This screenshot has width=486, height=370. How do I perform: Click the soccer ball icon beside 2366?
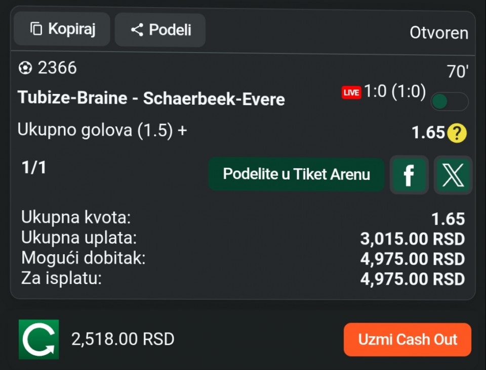pos(25,68)
